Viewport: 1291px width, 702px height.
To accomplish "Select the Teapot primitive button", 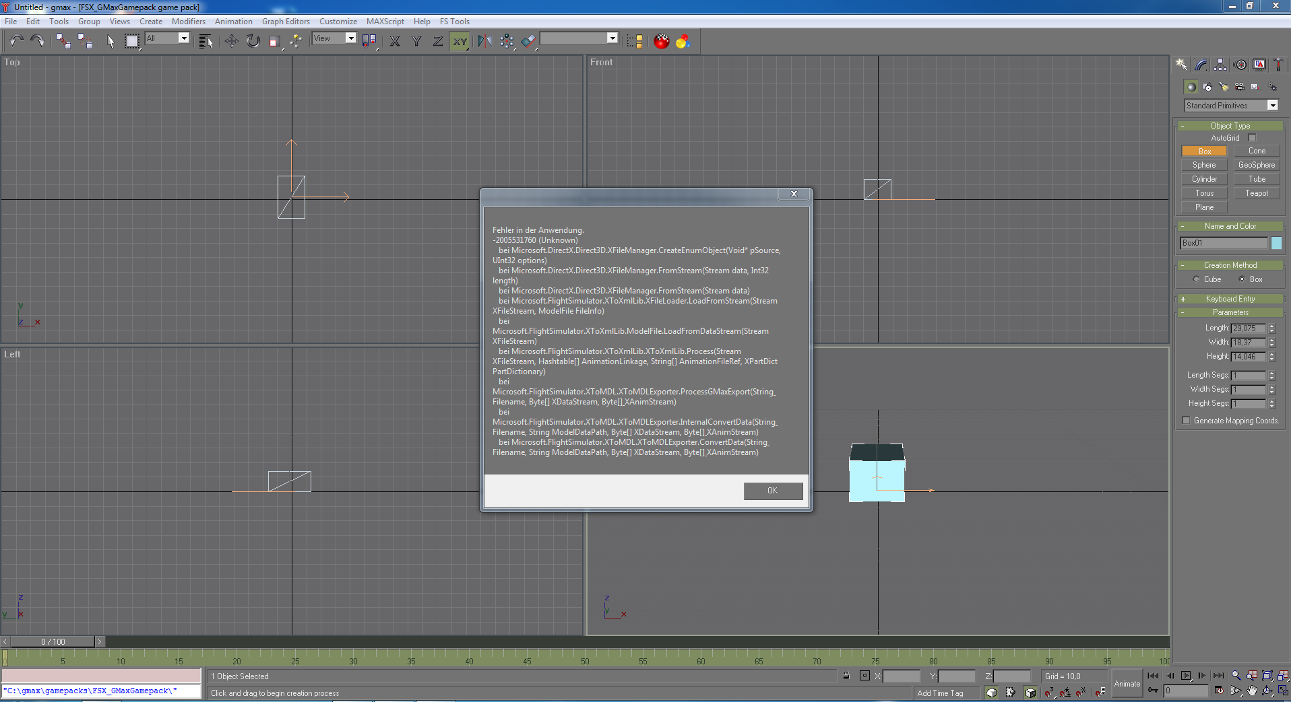I will click(x=1257, y=193).
